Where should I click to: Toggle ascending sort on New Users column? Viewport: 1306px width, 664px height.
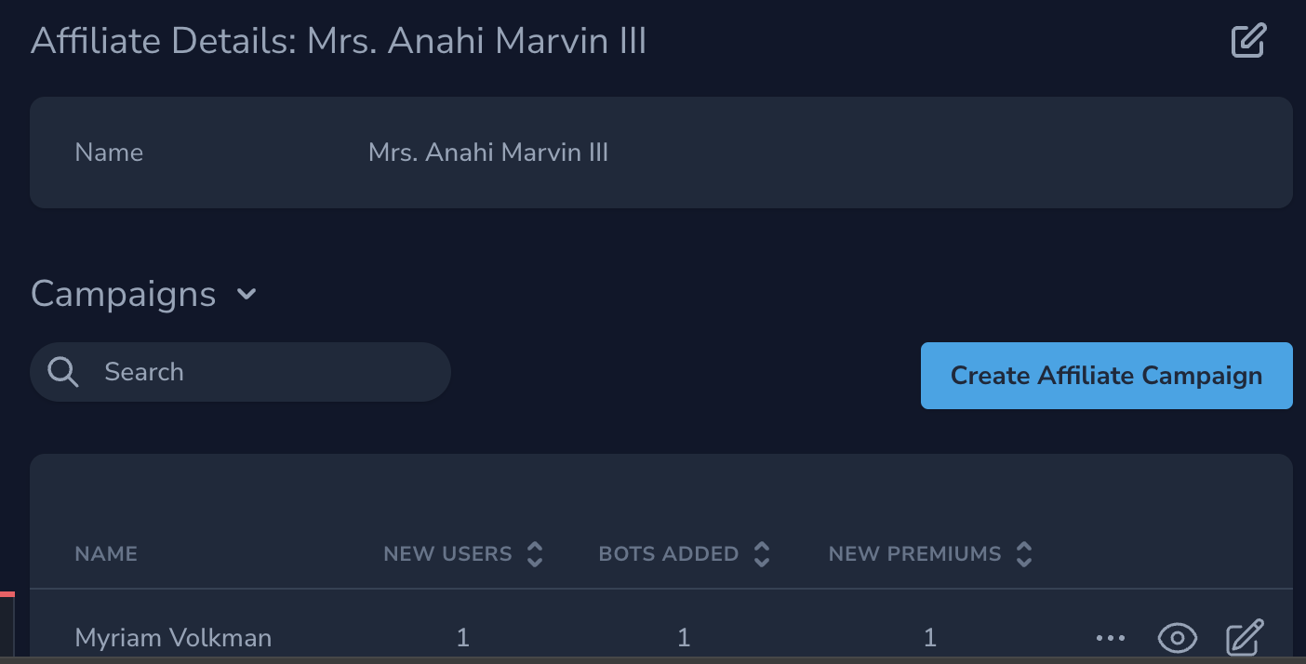point(535,548)
